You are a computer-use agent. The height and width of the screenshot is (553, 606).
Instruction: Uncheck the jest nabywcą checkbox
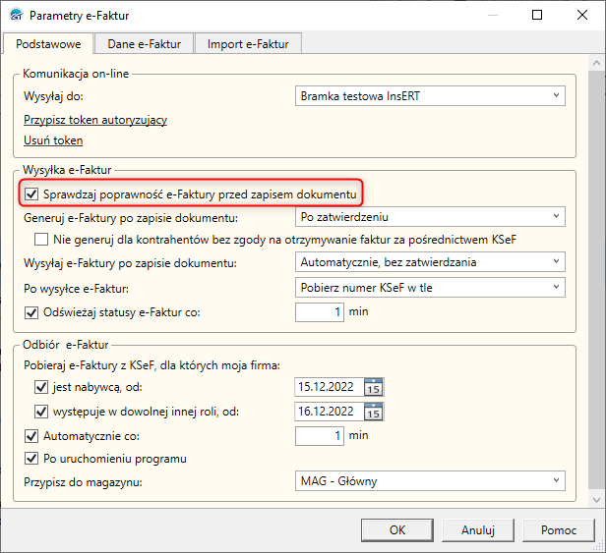click(x=41, y=388)
